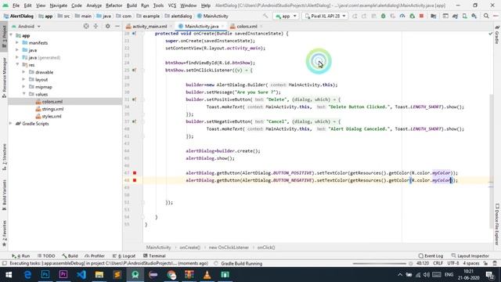Open the Layout Inspector
Viewport: 501px width, 282px height.
[x=470, y=256]
